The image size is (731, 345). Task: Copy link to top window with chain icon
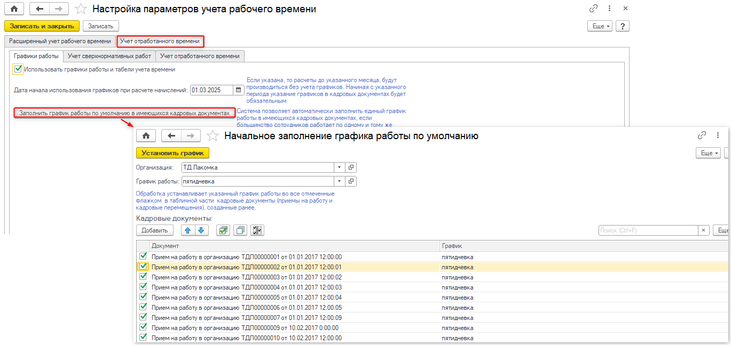(593, 9)
